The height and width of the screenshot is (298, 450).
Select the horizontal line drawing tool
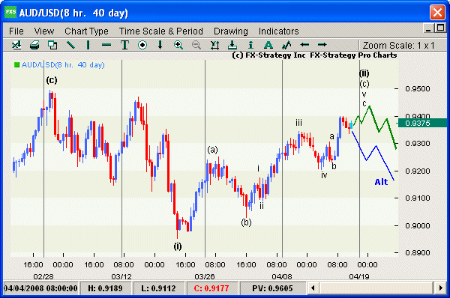pos(106,45)
